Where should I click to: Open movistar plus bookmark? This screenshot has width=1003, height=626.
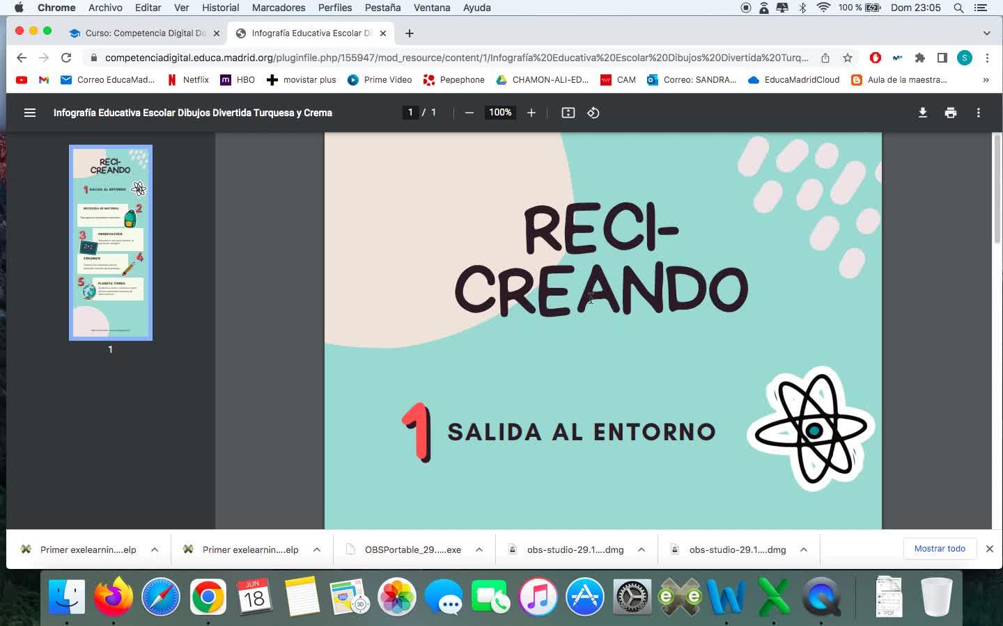pos(302,80)
